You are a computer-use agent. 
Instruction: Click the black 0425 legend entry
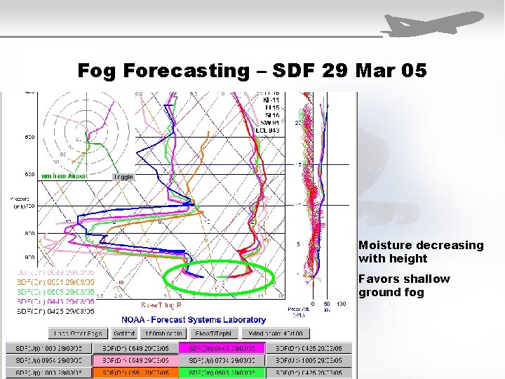55,311
